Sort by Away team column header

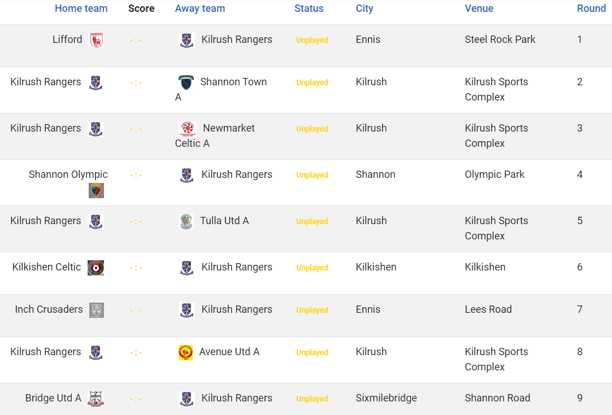pyautogui.click(x=200, y=8)
